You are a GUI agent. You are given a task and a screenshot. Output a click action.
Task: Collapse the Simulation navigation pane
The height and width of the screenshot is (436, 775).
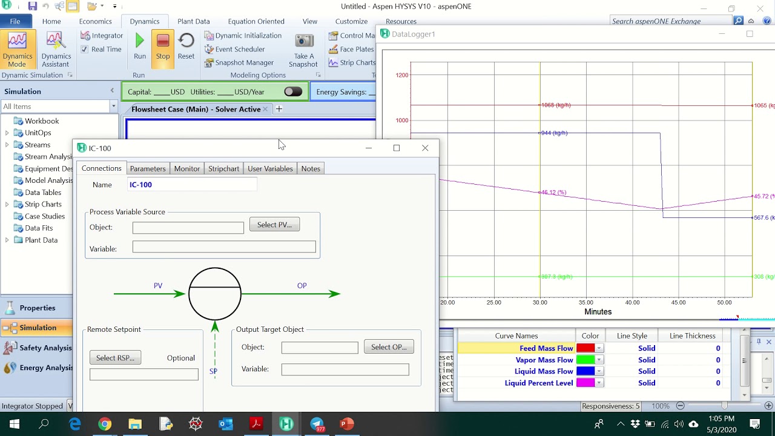112,91
